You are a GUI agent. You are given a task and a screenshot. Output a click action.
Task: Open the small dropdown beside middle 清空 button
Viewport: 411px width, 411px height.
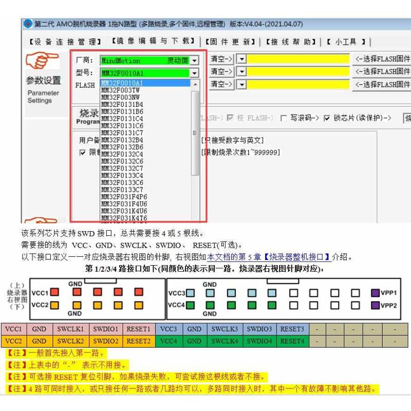click(241, 71)
